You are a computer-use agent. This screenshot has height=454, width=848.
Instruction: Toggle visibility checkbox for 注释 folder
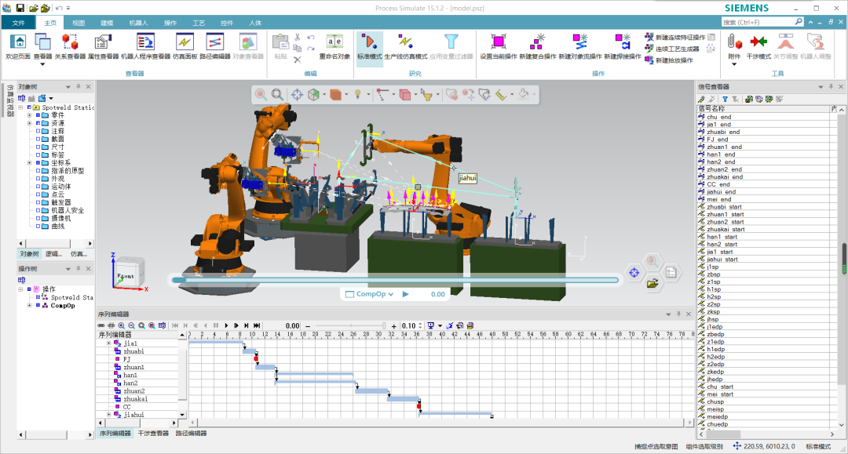click(37, 131)
